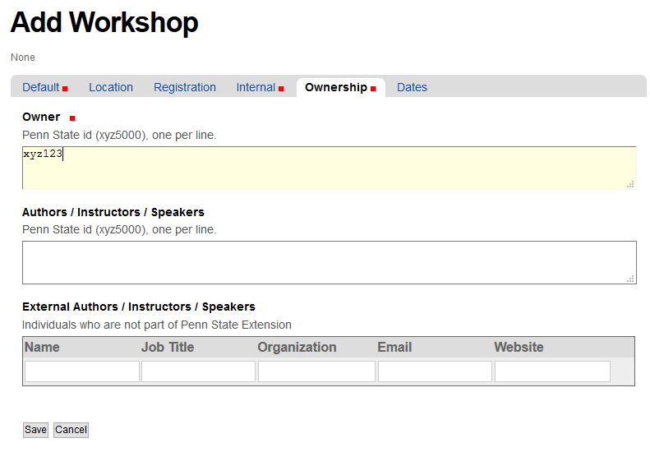Switch to the Location tab

[x=111, y=87]
